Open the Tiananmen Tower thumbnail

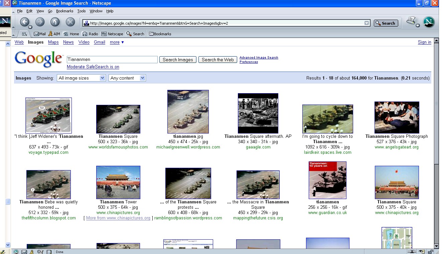coord(118,182)
